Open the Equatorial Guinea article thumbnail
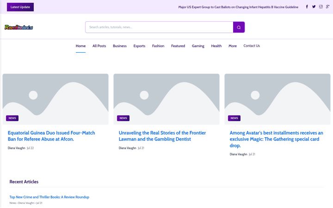Screen dimensions: 333x208 coord(55,99)
